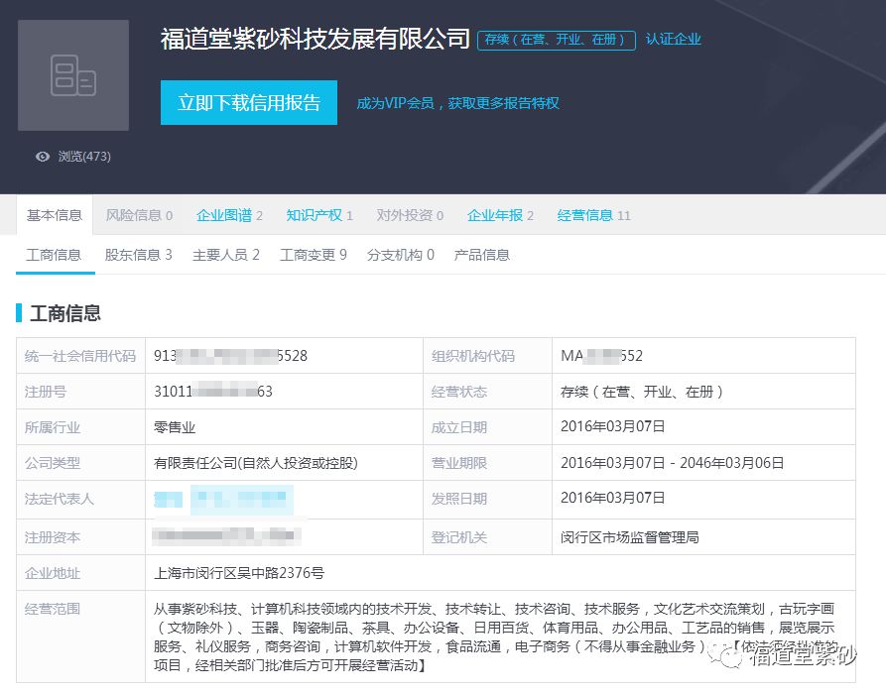
Task: Open the 经营信息 tab
Action: [x=594, y=215]
